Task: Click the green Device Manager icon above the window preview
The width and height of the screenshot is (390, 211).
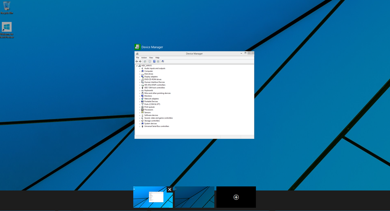Action: 137,47
